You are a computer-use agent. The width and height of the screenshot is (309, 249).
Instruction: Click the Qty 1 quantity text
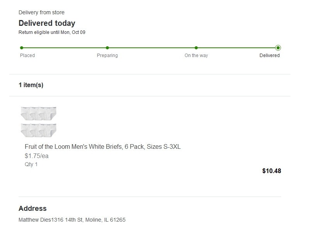pyautogui.click(x=31, y=165)
